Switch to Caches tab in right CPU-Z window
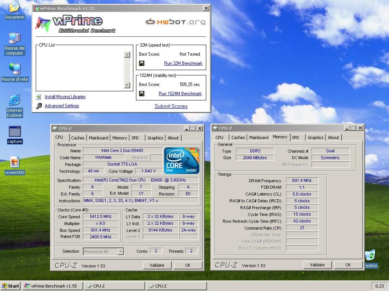Image resolution: width=389 pixels, height=291 pixels. [x=238, y=137]
